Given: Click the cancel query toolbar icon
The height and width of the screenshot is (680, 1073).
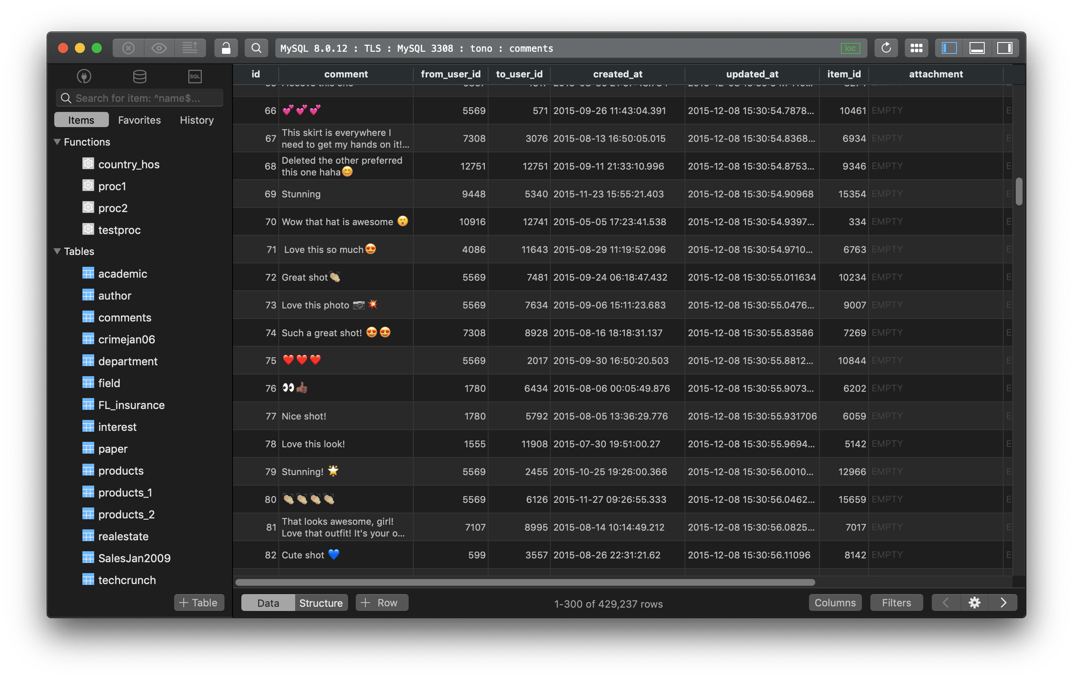Looking at the screenshot, I should (128, 48).
